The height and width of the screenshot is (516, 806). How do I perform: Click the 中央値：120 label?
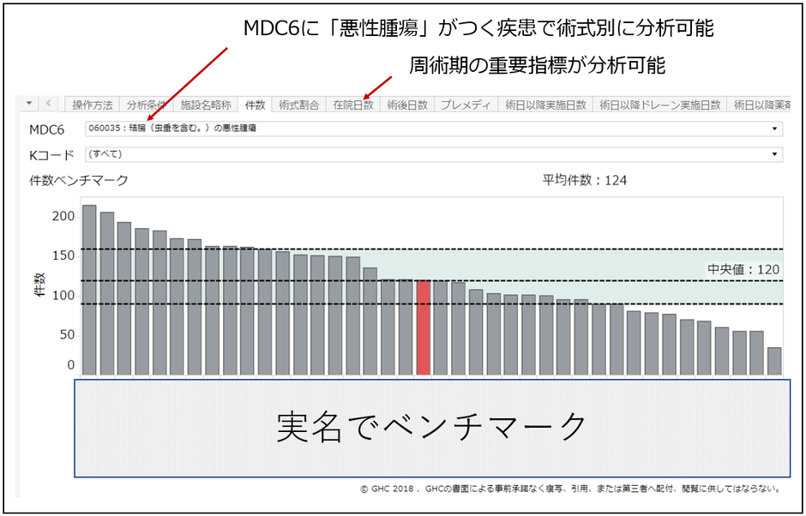pyautogui.click(x=742, y=268)
